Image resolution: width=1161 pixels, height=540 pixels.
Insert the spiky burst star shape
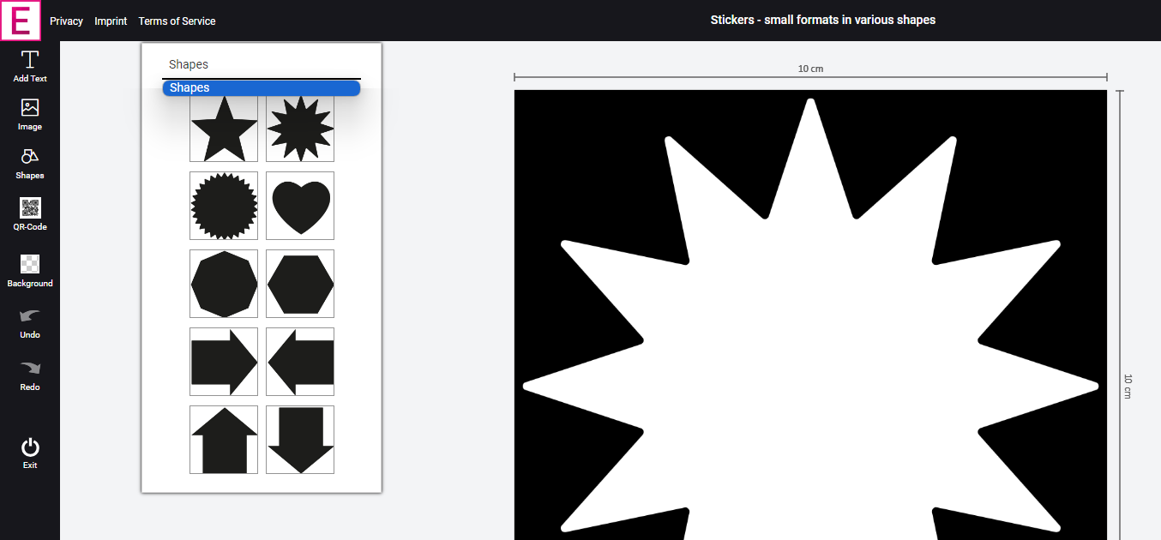pyautogui.click(x=300, y=128)
